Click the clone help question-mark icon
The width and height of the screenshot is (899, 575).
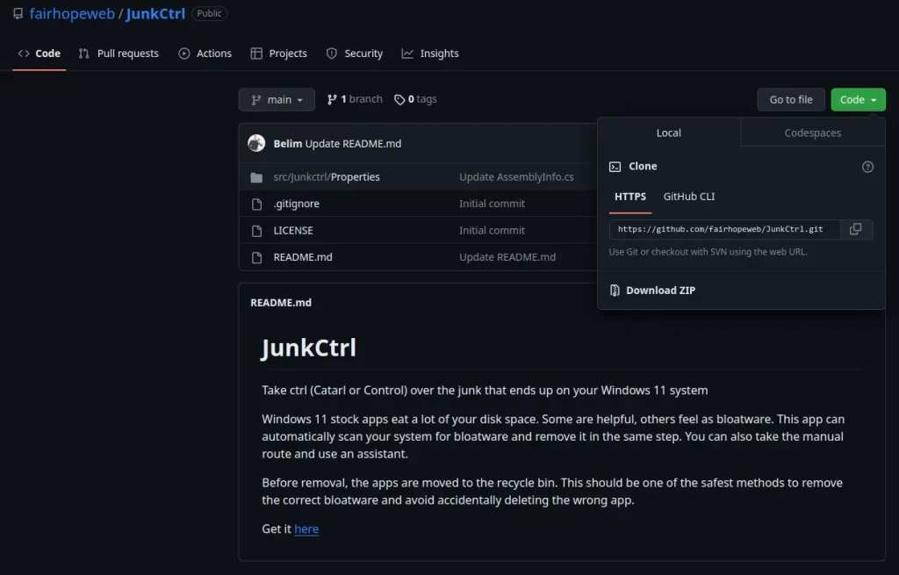pyautogui.click(x=867, y=167)
